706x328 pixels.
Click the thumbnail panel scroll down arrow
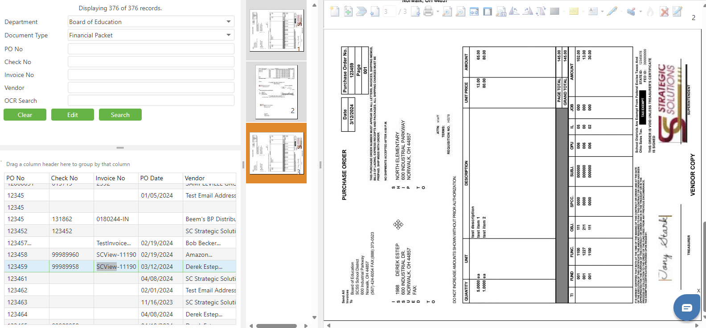point(314,317)
